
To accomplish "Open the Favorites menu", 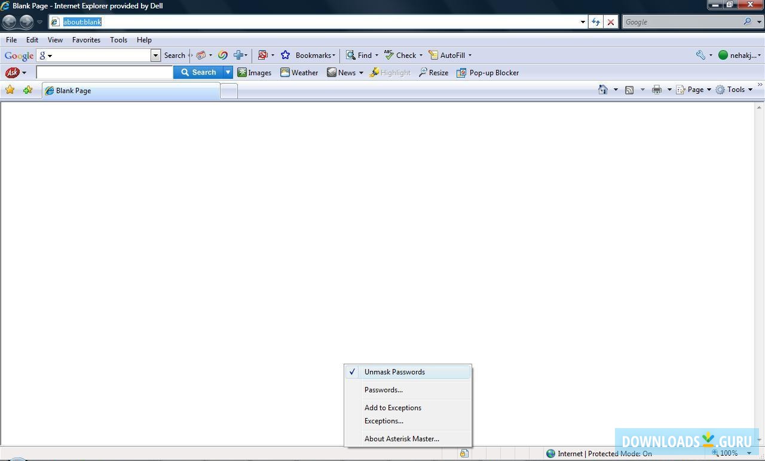I will click(x=86, y=40).
